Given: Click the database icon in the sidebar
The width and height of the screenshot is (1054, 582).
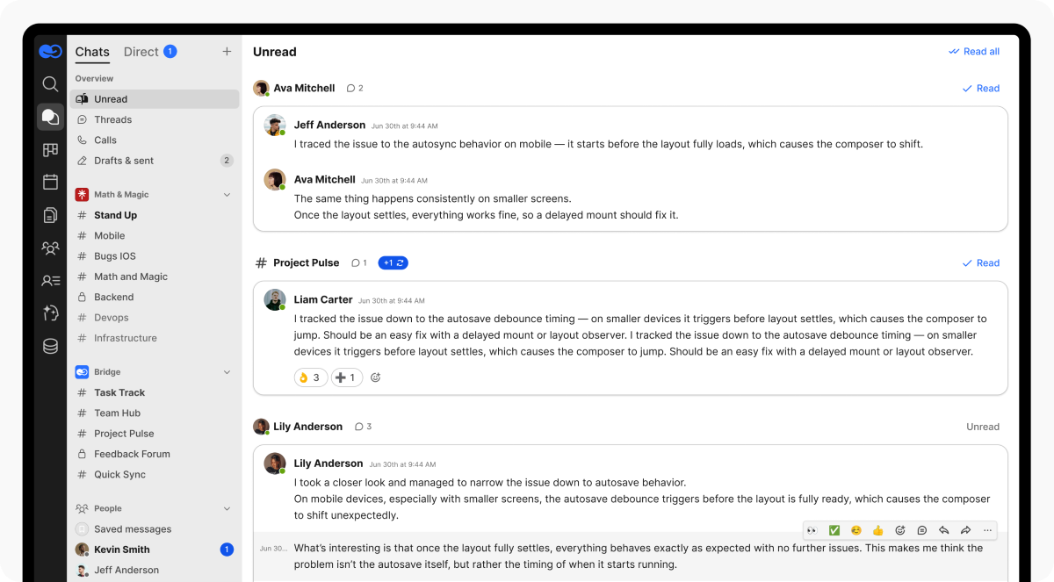Looking at the screenshot, I should point(50,346).
